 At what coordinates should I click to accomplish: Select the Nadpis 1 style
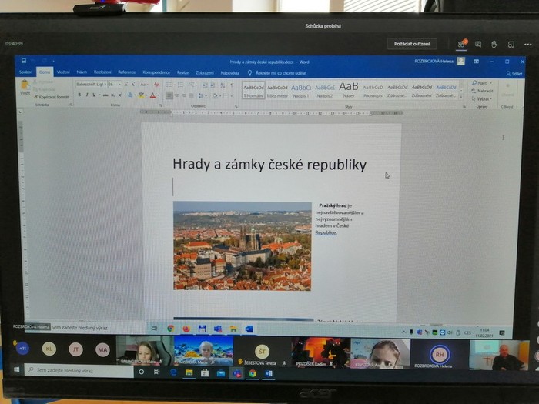pyautogui.click(x=301, y=91)
